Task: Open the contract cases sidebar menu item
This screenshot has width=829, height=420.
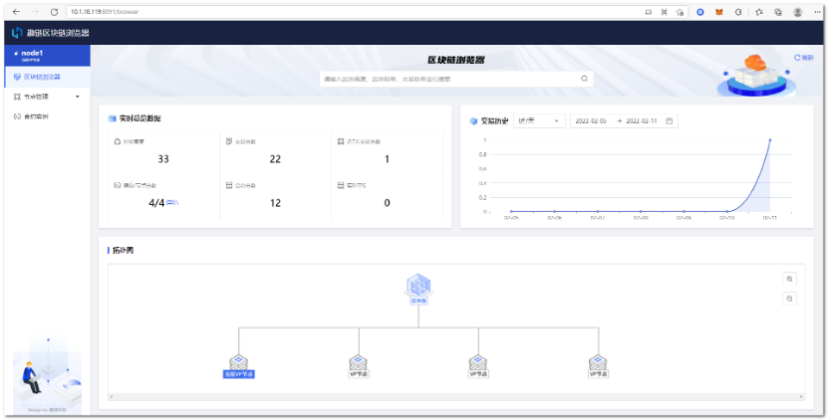Action: [x=47, y=116]
